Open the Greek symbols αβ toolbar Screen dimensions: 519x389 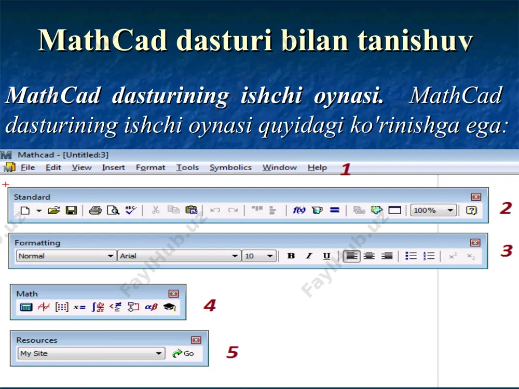click(x=151, y=307)
